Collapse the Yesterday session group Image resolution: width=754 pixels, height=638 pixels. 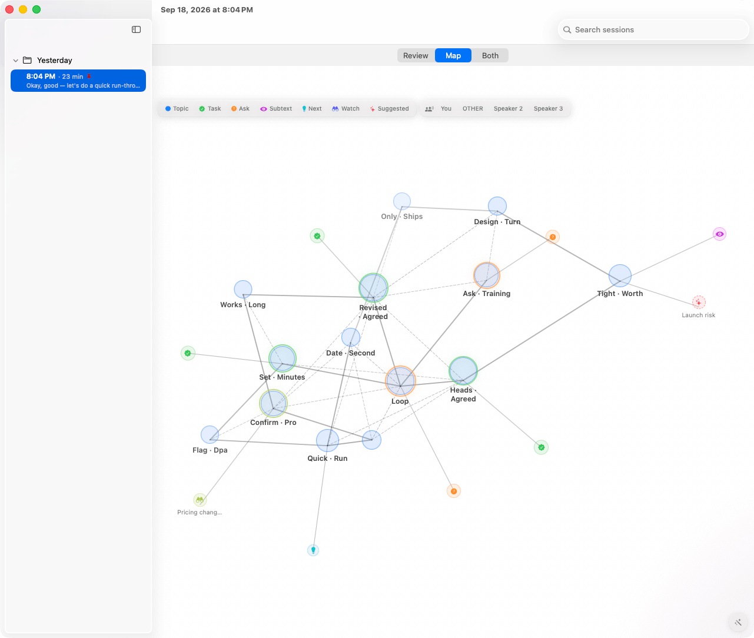15,61
